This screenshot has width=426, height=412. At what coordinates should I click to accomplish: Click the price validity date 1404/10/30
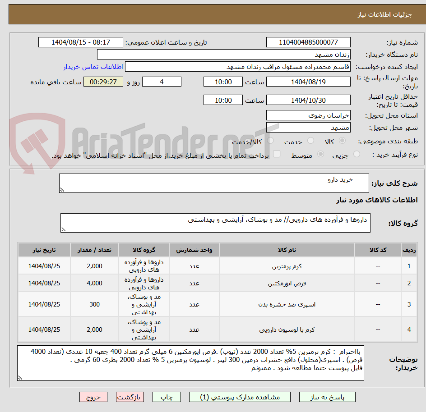tap(308, 100)
